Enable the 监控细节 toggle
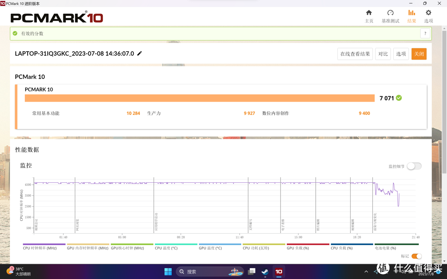The height and width of the screenshot is (279, 447). coord(414,166)
